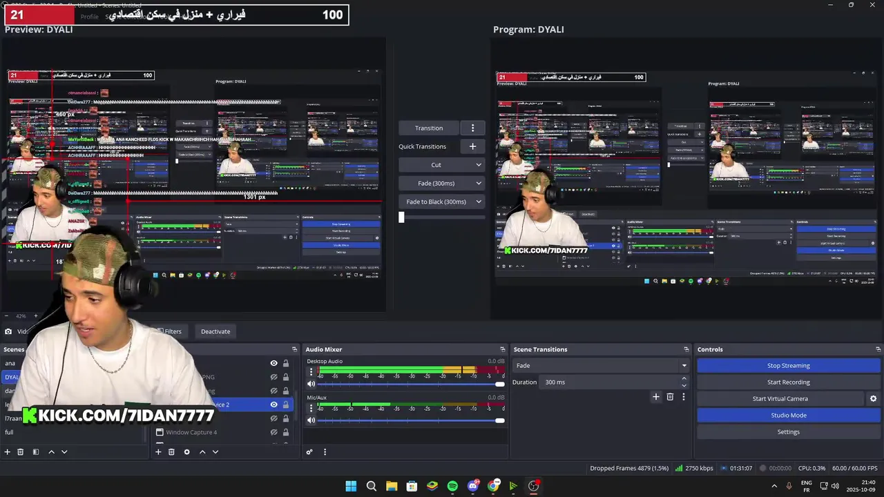Open OBS Settings button
This screenshot has height=497, width=884.
[x=788, y=432]
